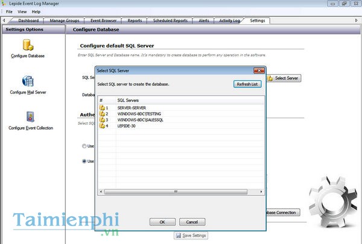
Task: Open the Help menu
Action: tap(36, 12)
